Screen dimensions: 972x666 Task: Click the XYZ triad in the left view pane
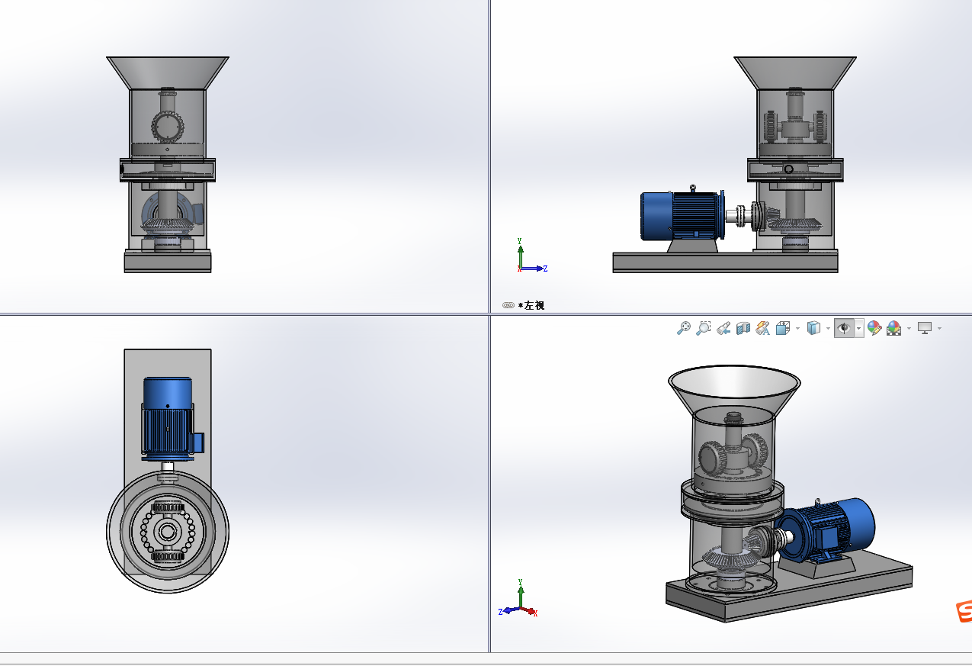pyautogui.click(x=531, y=256)
